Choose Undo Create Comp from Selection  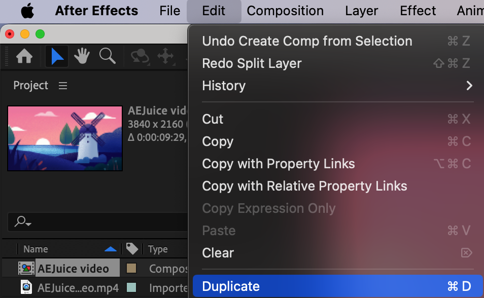point(307,41)
